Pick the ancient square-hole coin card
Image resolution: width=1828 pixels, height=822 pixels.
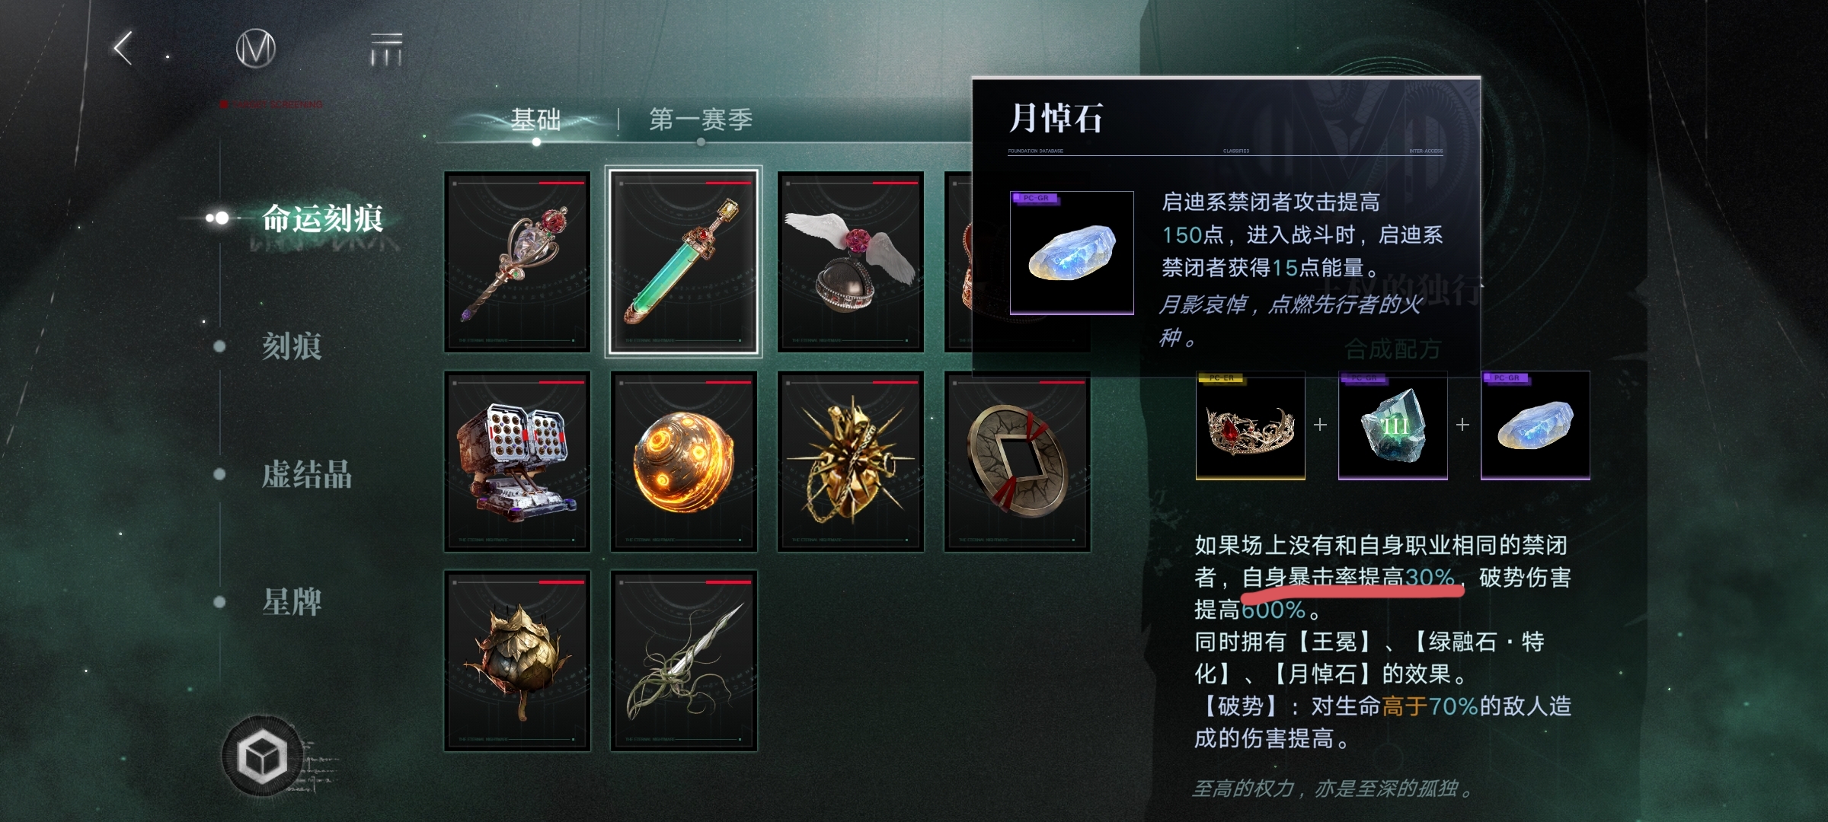1017,461
